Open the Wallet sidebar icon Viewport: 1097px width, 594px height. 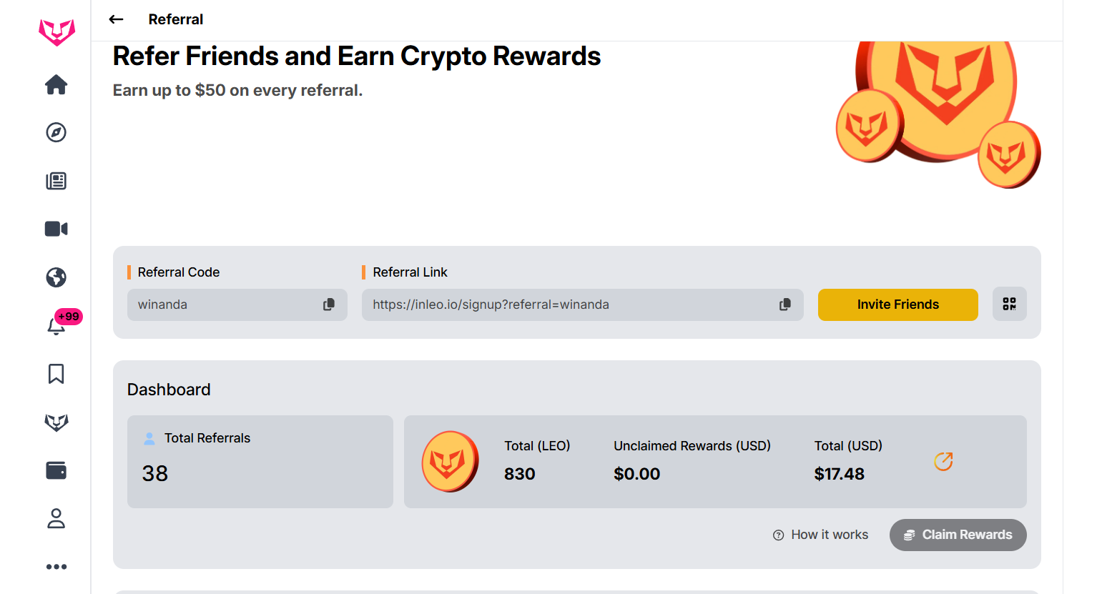tap(56, 470)
